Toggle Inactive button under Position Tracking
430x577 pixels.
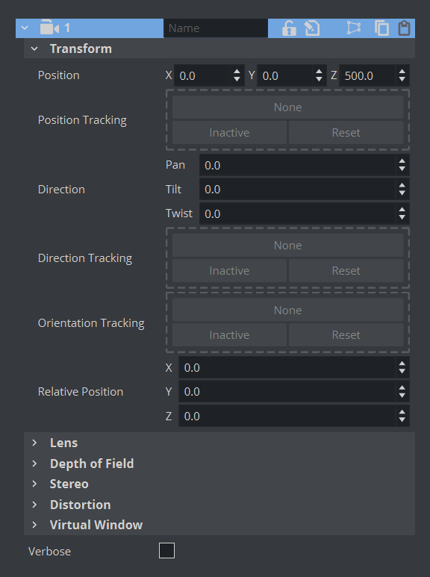pyautogui.click(x=229, y=132)
